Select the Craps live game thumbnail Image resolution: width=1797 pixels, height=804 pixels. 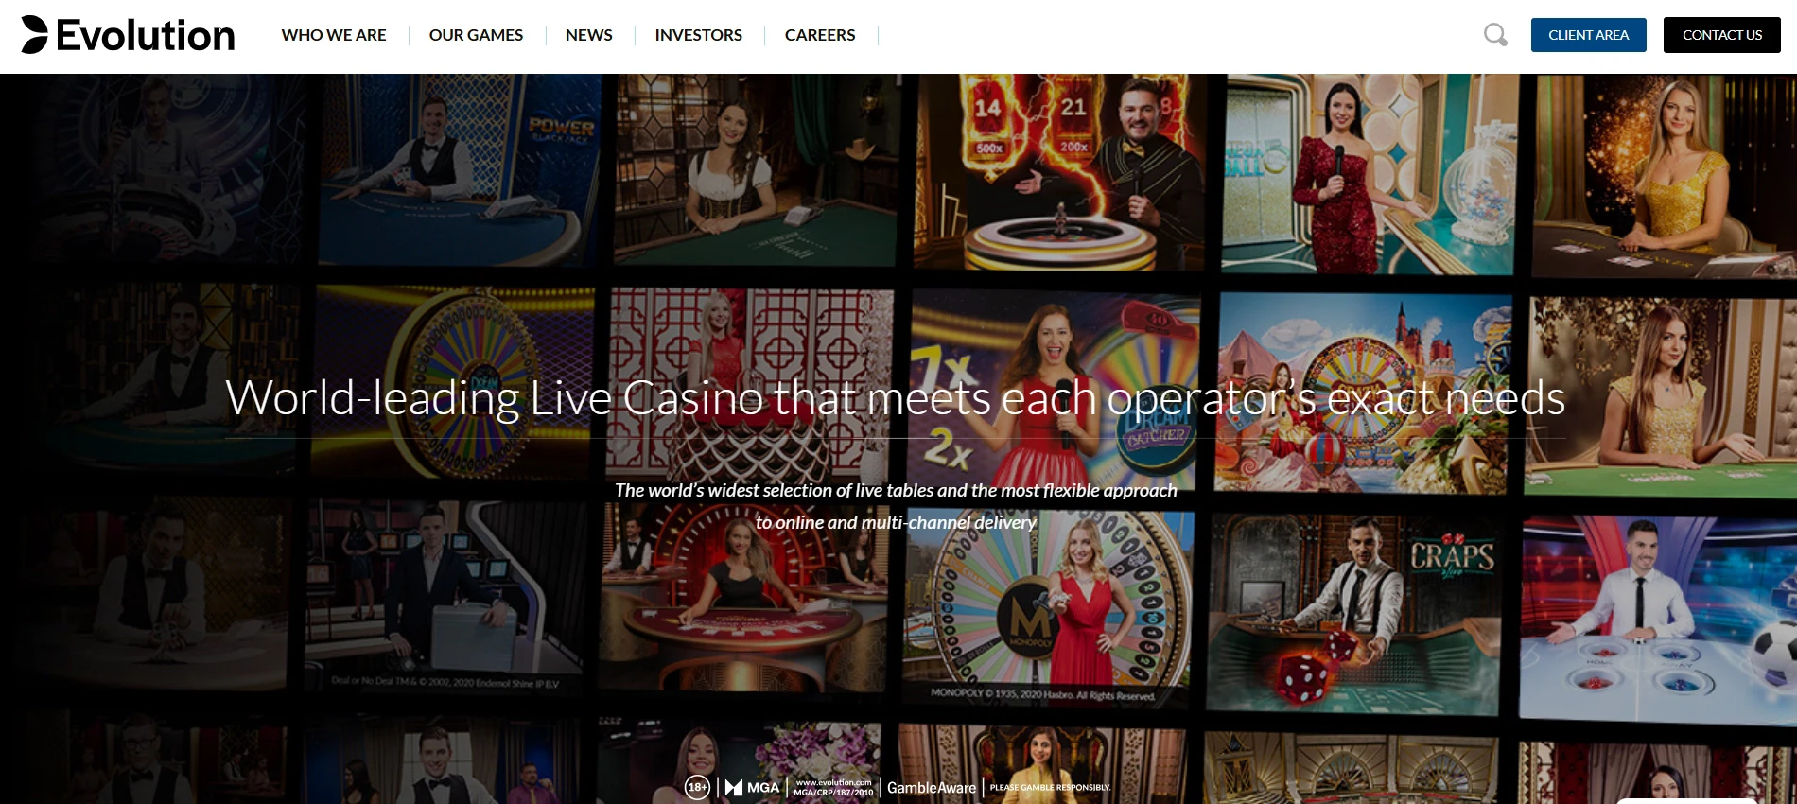coord(1353,613)
